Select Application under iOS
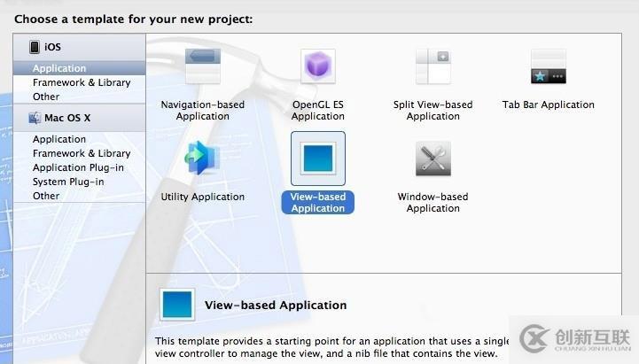639x364 pixels. coord(79,68)
